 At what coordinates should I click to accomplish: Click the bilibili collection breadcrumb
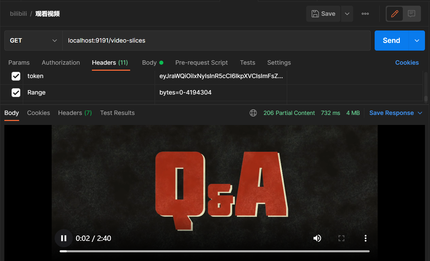(18, 14)
